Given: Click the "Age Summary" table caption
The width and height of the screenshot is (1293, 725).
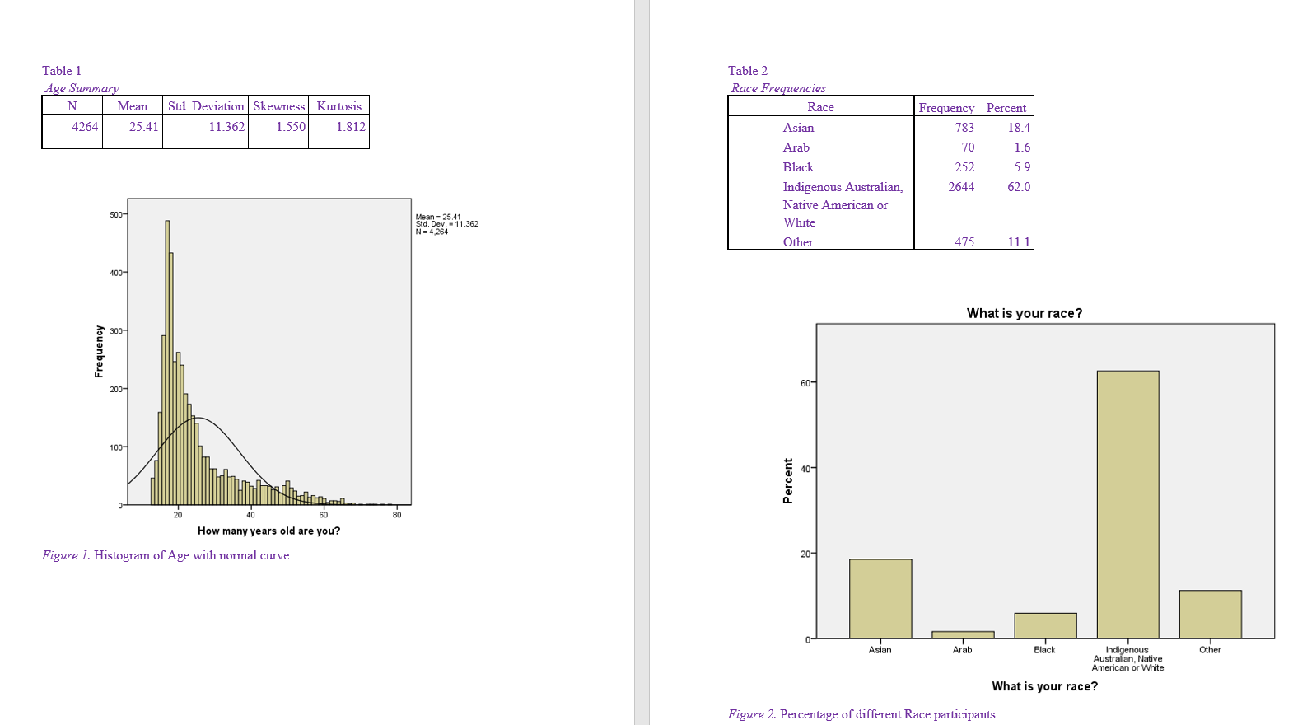Looking at the screenshot, I should [82, 88].
